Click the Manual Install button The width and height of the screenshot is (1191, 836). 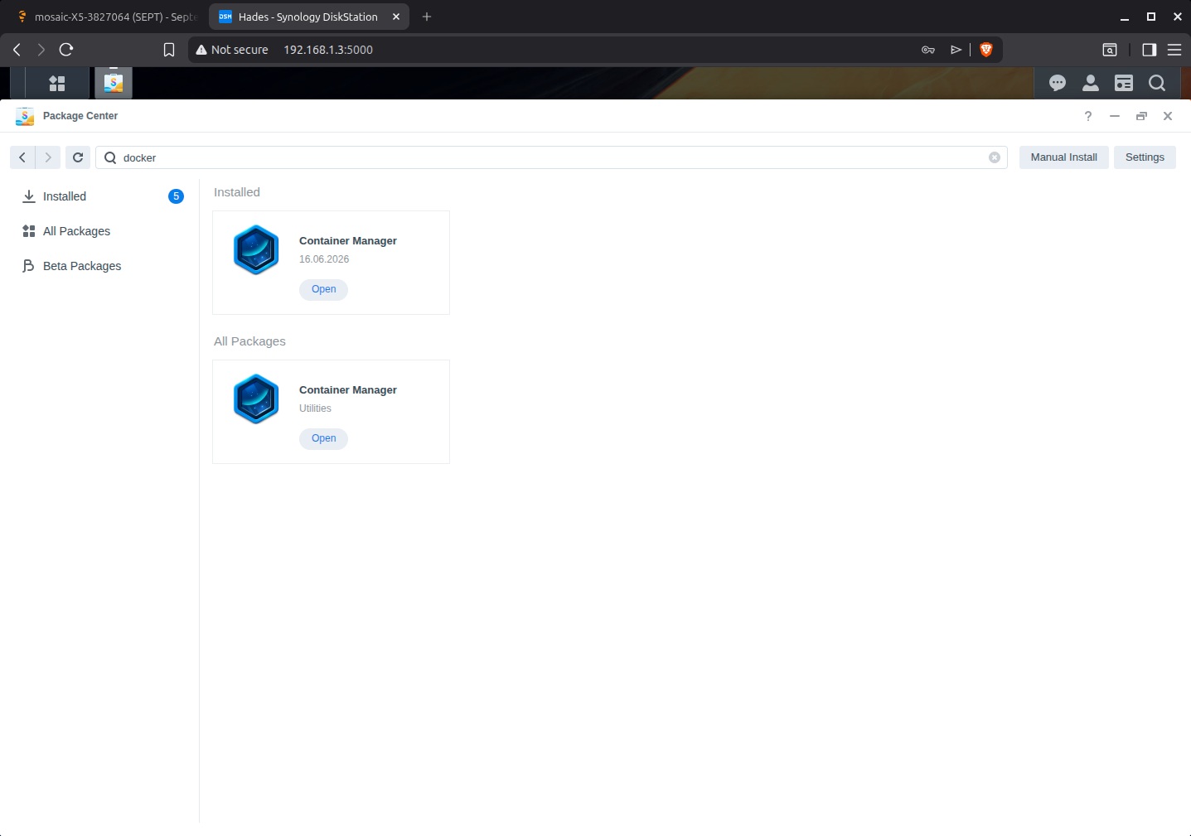tap(1064, 157)
